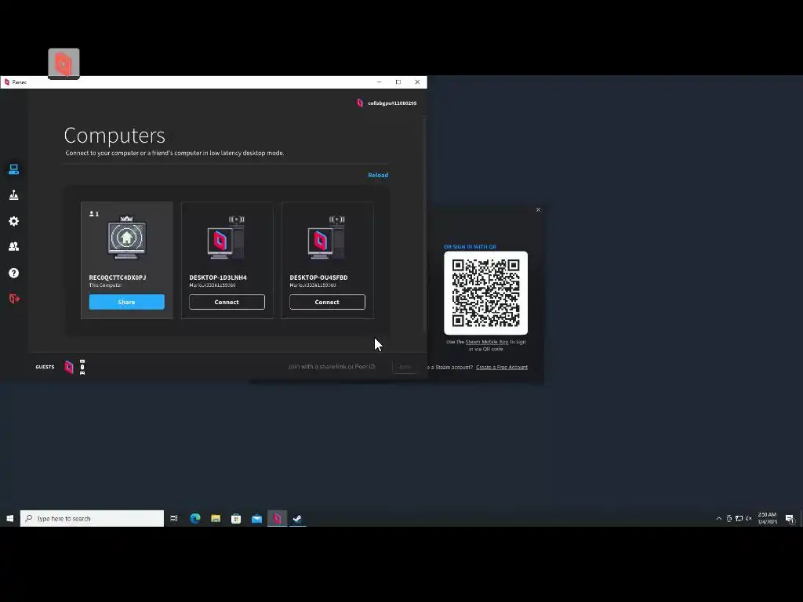Click the device tray icon beside the chevron
This screenshot has width=803, height=602.
point(729,519)
